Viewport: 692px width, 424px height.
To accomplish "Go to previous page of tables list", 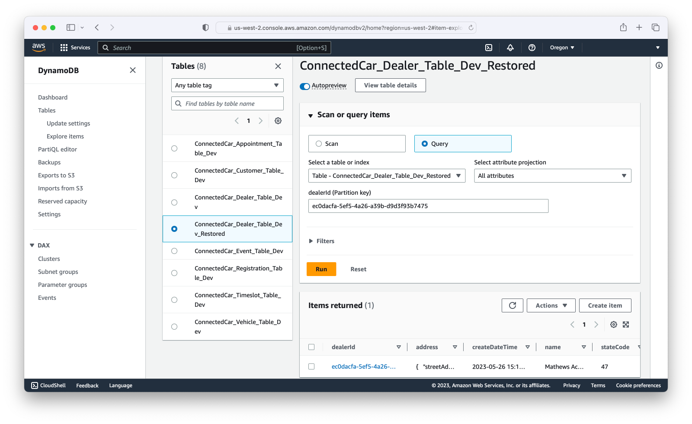I will pyautogui.click(x=237, y=121).
